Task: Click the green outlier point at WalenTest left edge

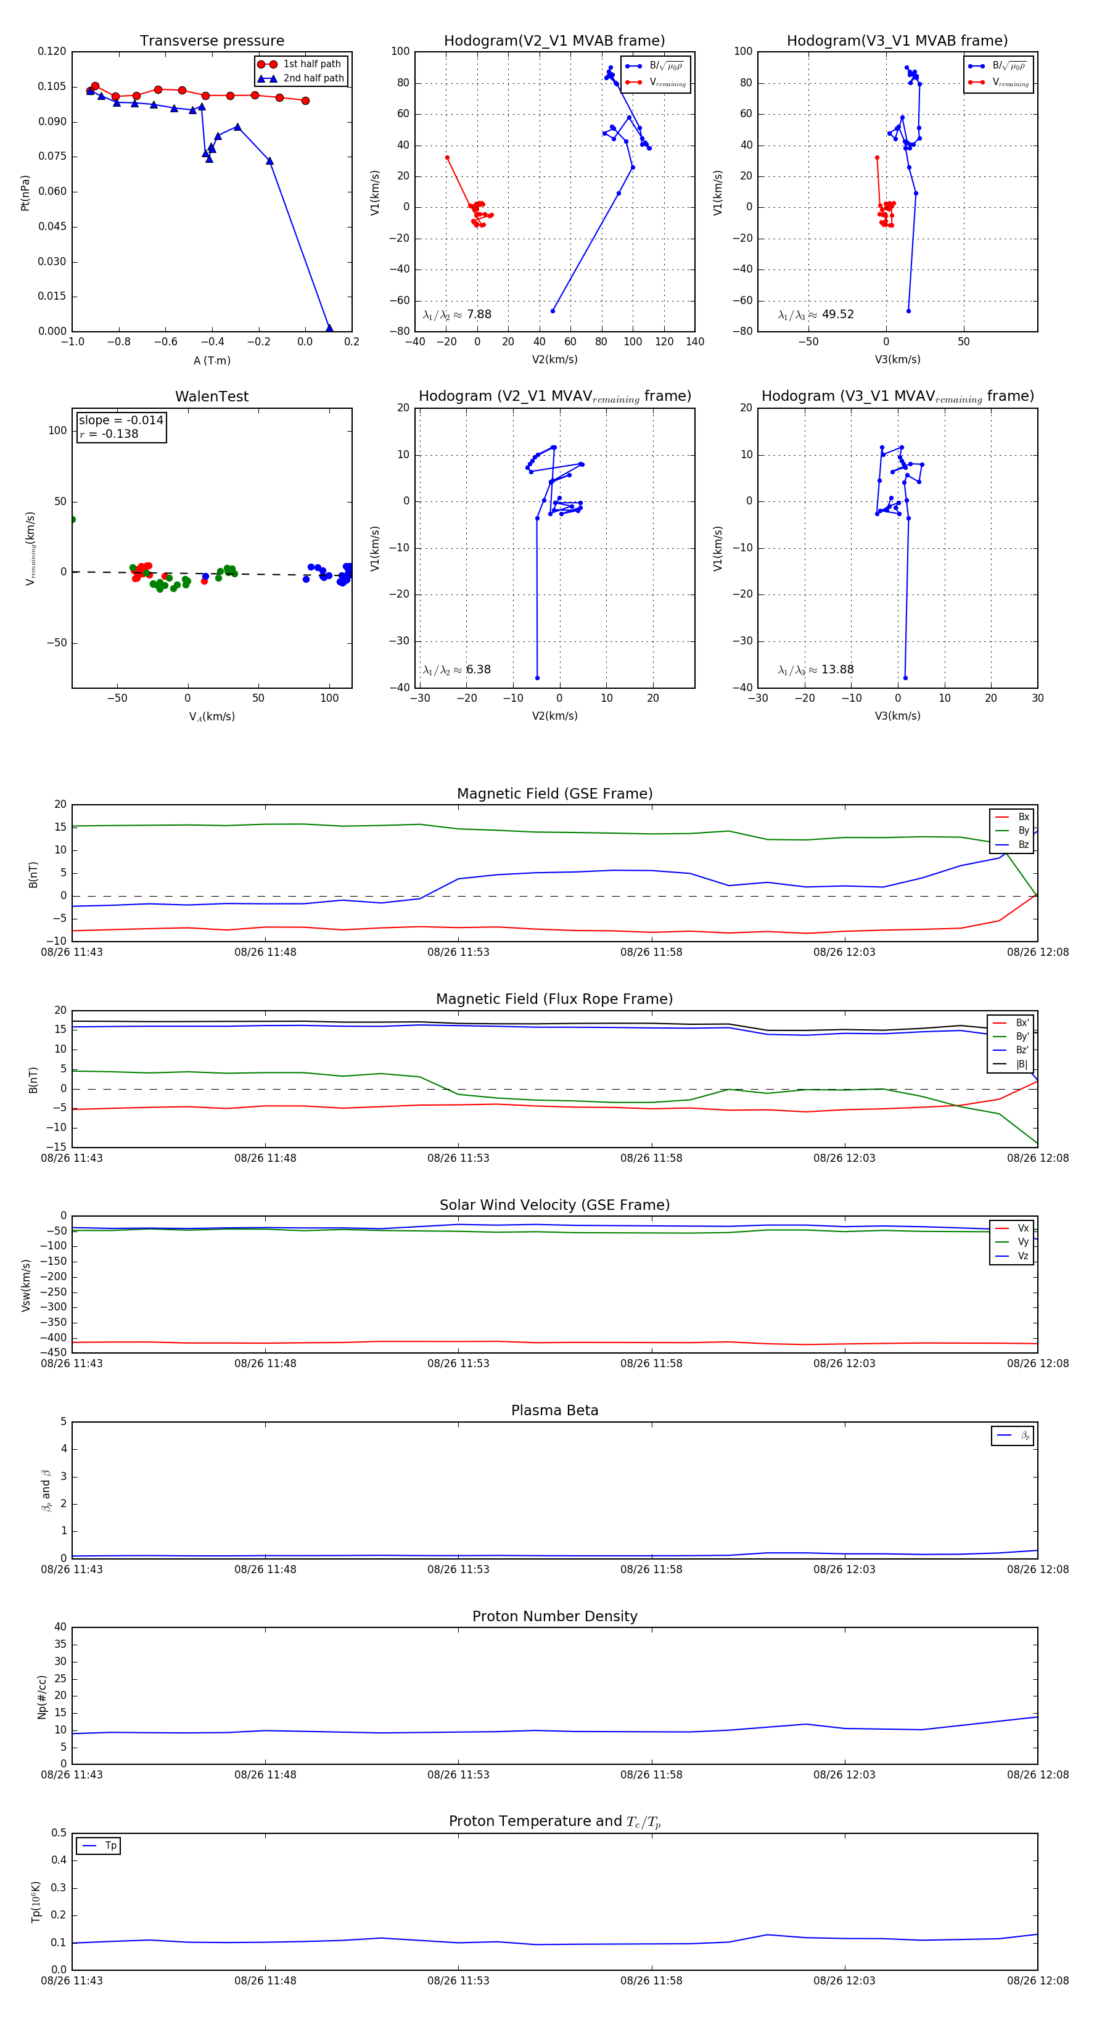Action: coord(73,520)
